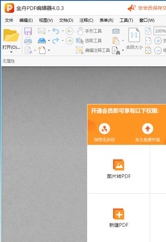This screenshot has width=166, height=242.
Task: Click the send email envelope icon
Action: coord(42,31)
